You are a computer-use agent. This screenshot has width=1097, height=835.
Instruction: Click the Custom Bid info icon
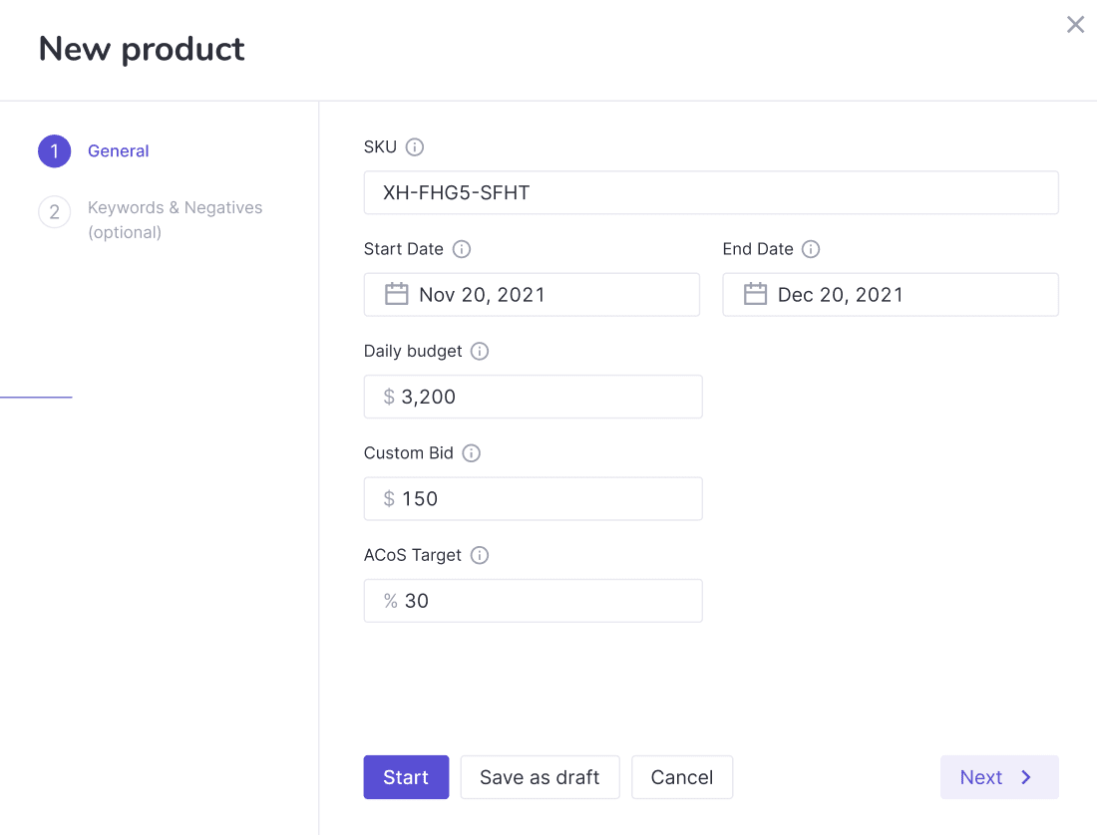click(x=472, y=452)
